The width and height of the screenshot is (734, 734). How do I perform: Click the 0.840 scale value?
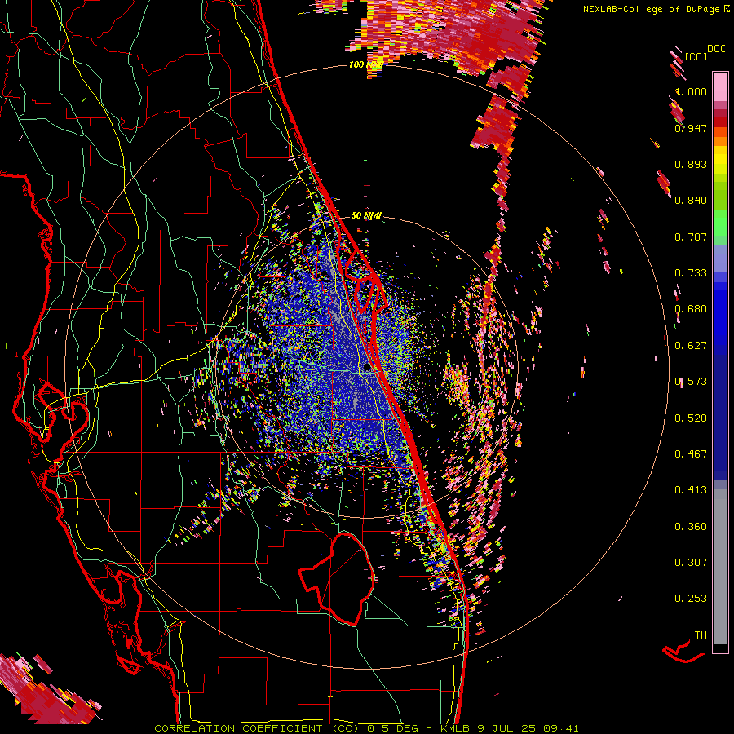(x=691, y=201)
